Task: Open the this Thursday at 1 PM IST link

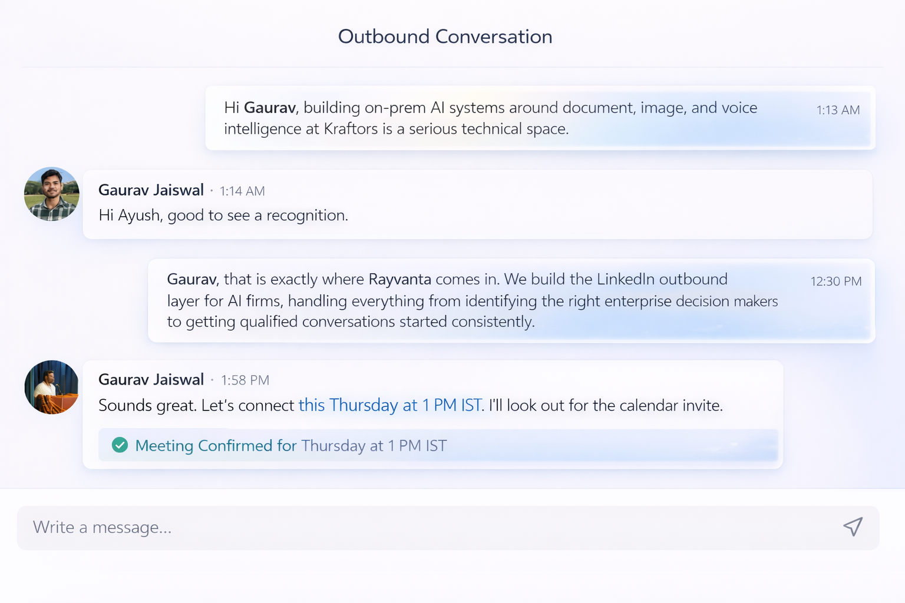Action: pos(389,405)
